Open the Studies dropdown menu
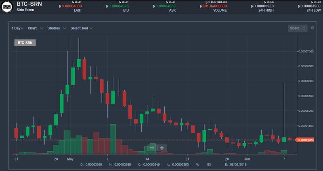Viewport: 323px width, 171px height. point(55,28)
